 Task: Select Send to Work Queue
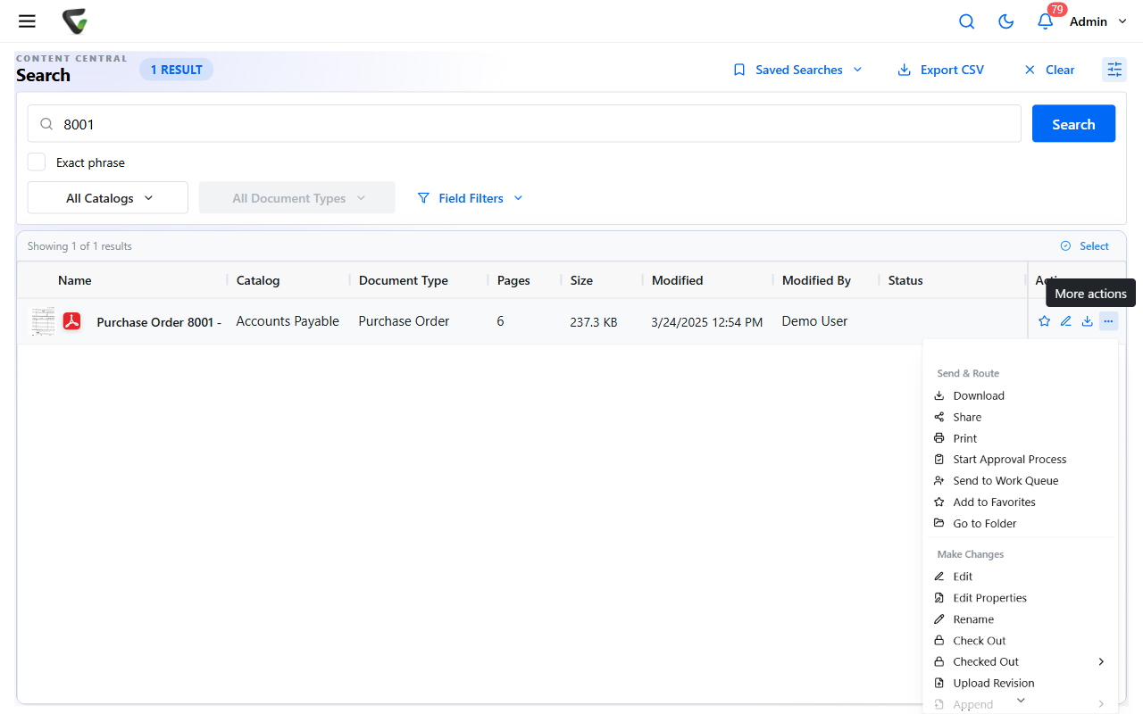pos(1020,481)
